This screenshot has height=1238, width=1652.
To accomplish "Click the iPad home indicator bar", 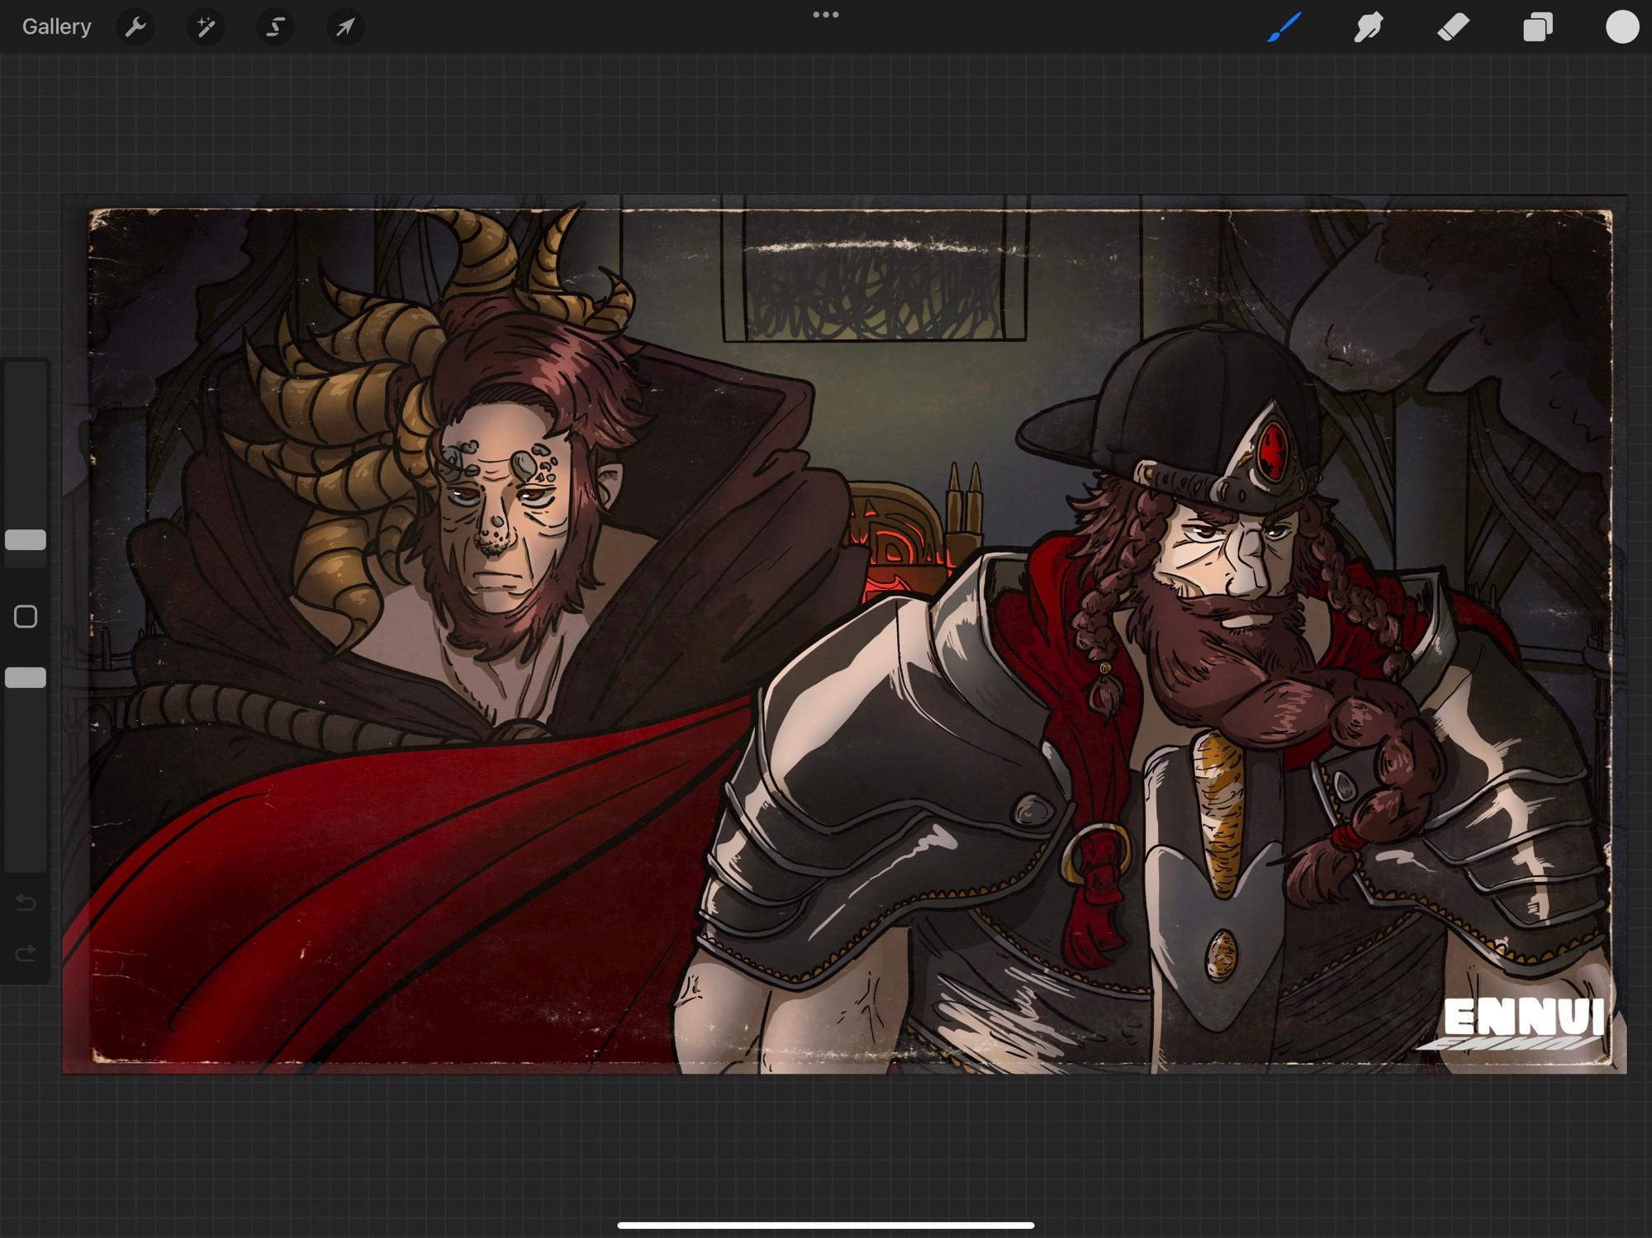I will (826, 1226).
